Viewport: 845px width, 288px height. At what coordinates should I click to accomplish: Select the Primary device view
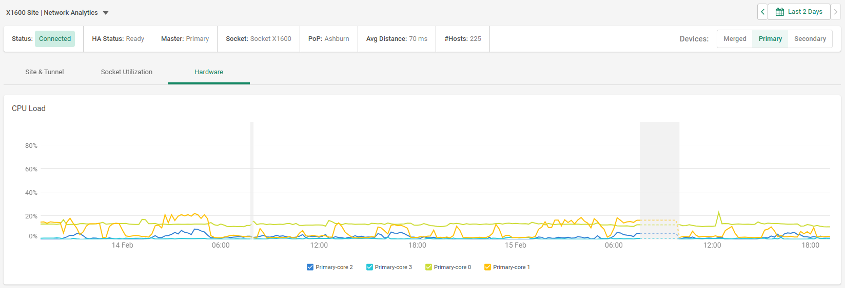770,39
